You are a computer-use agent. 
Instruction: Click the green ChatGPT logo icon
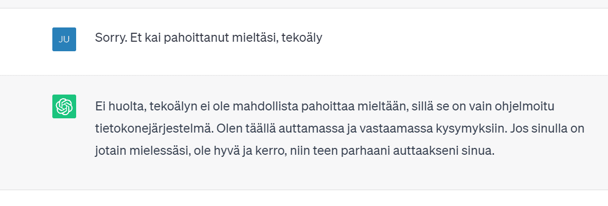(x=64, y=106)
